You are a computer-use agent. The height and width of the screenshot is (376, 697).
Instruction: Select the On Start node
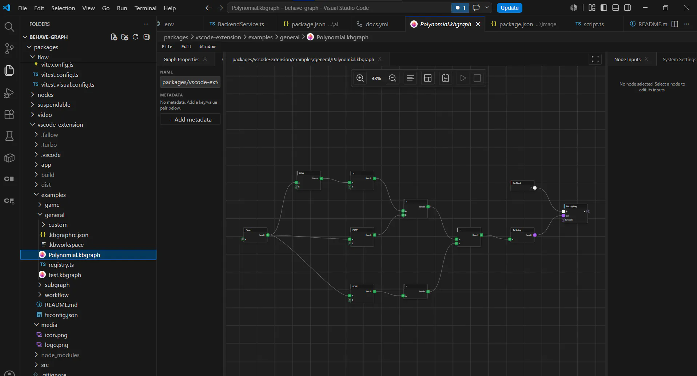point(522,186)
